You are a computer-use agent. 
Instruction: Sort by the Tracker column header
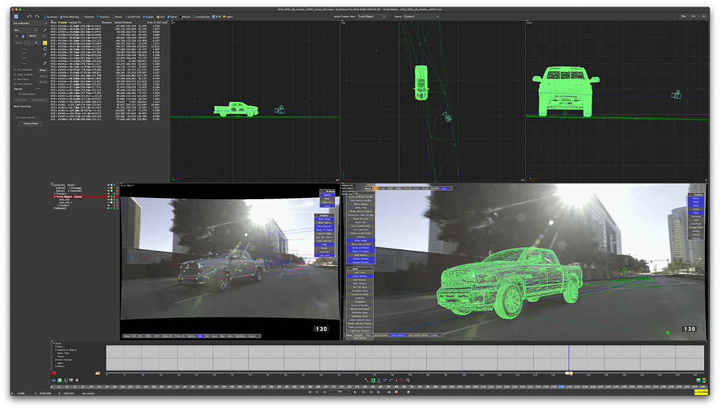click(62, 22)
